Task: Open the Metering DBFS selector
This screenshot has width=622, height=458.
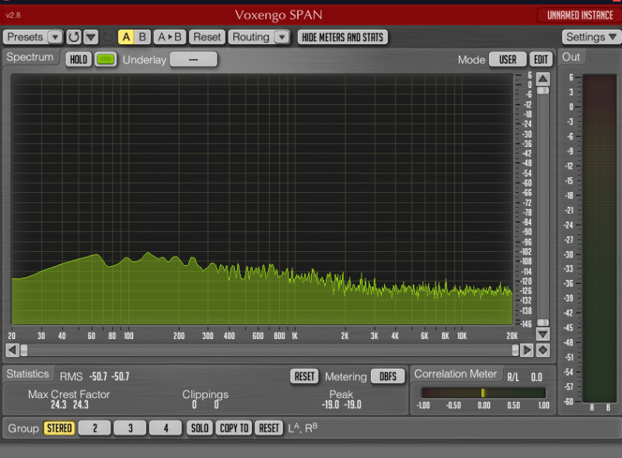Action: click(x=387, y=376)
